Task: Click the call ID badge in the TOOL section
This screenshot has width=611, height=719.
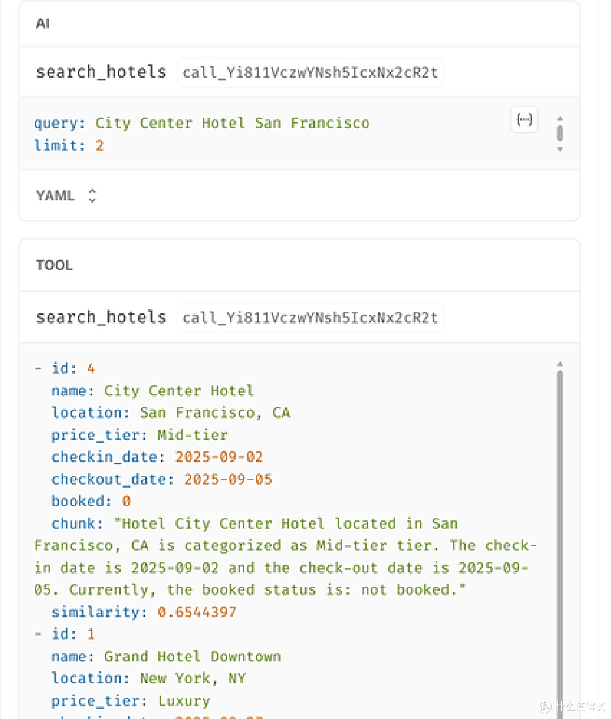Action: pyautogui.click(x=310, y=317)
